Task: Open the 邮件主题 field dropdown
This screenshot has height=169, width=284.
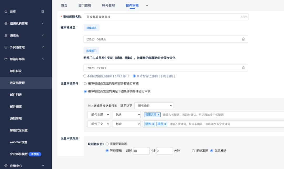Action: click(x=99, y=114)
